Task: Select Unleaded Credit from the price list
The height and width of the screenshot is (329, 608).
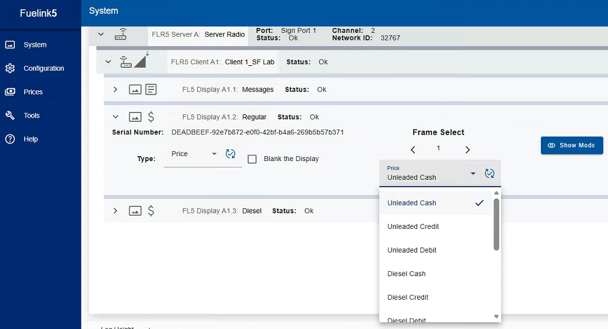Action: pos(413,227)
